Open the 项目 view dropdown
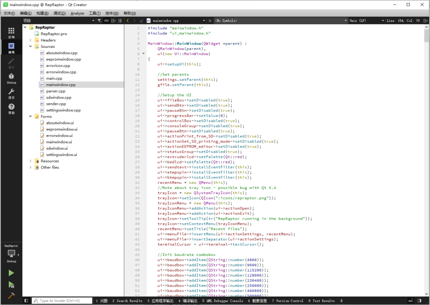430x305 pixels. point(59,21)
